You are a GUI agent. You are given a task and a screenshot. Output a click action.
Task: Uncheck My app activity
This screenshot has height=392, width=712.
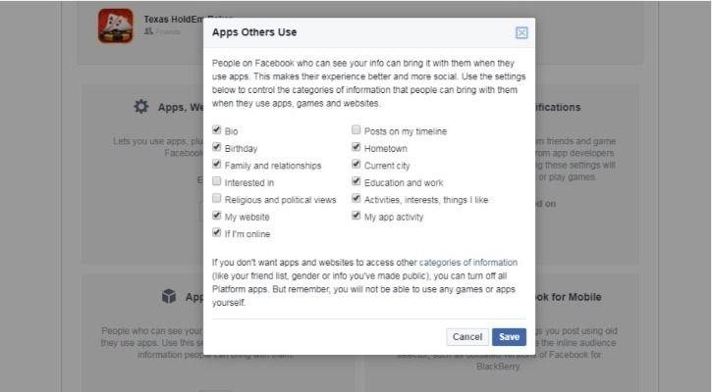coord(356,216)
